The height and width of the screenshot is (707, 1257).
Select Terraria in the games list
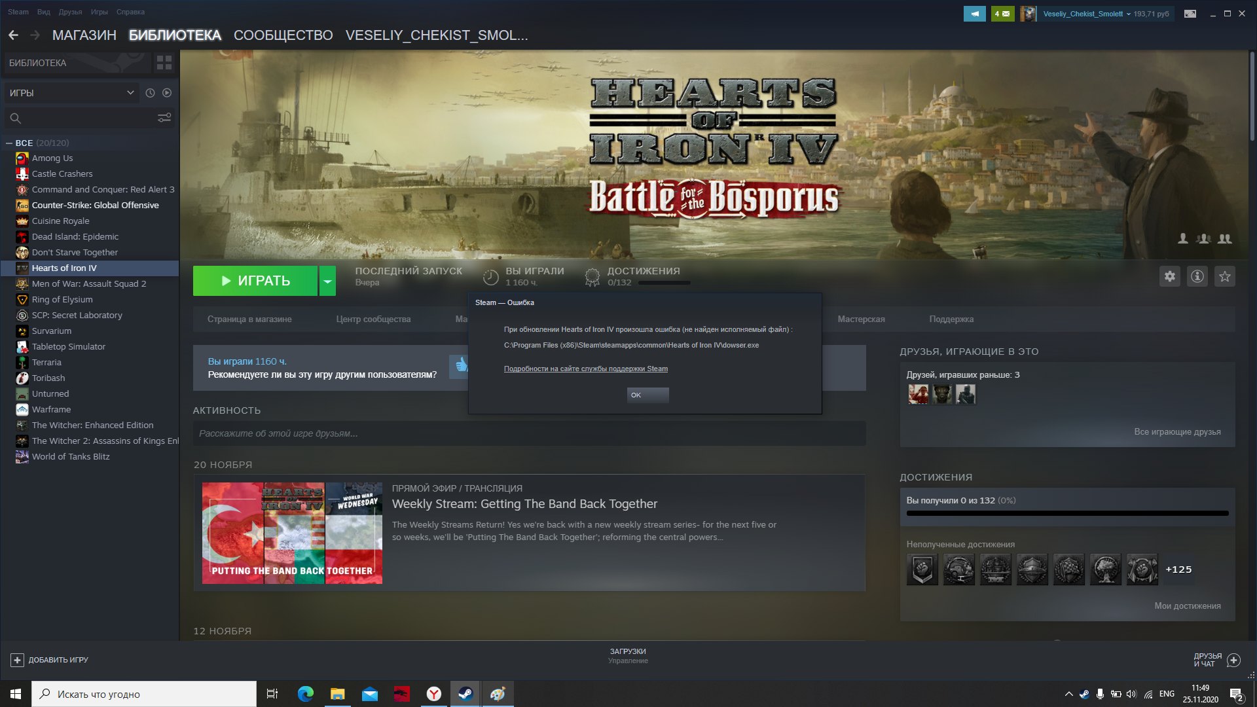pyautogui.click(x=46, y=362)
